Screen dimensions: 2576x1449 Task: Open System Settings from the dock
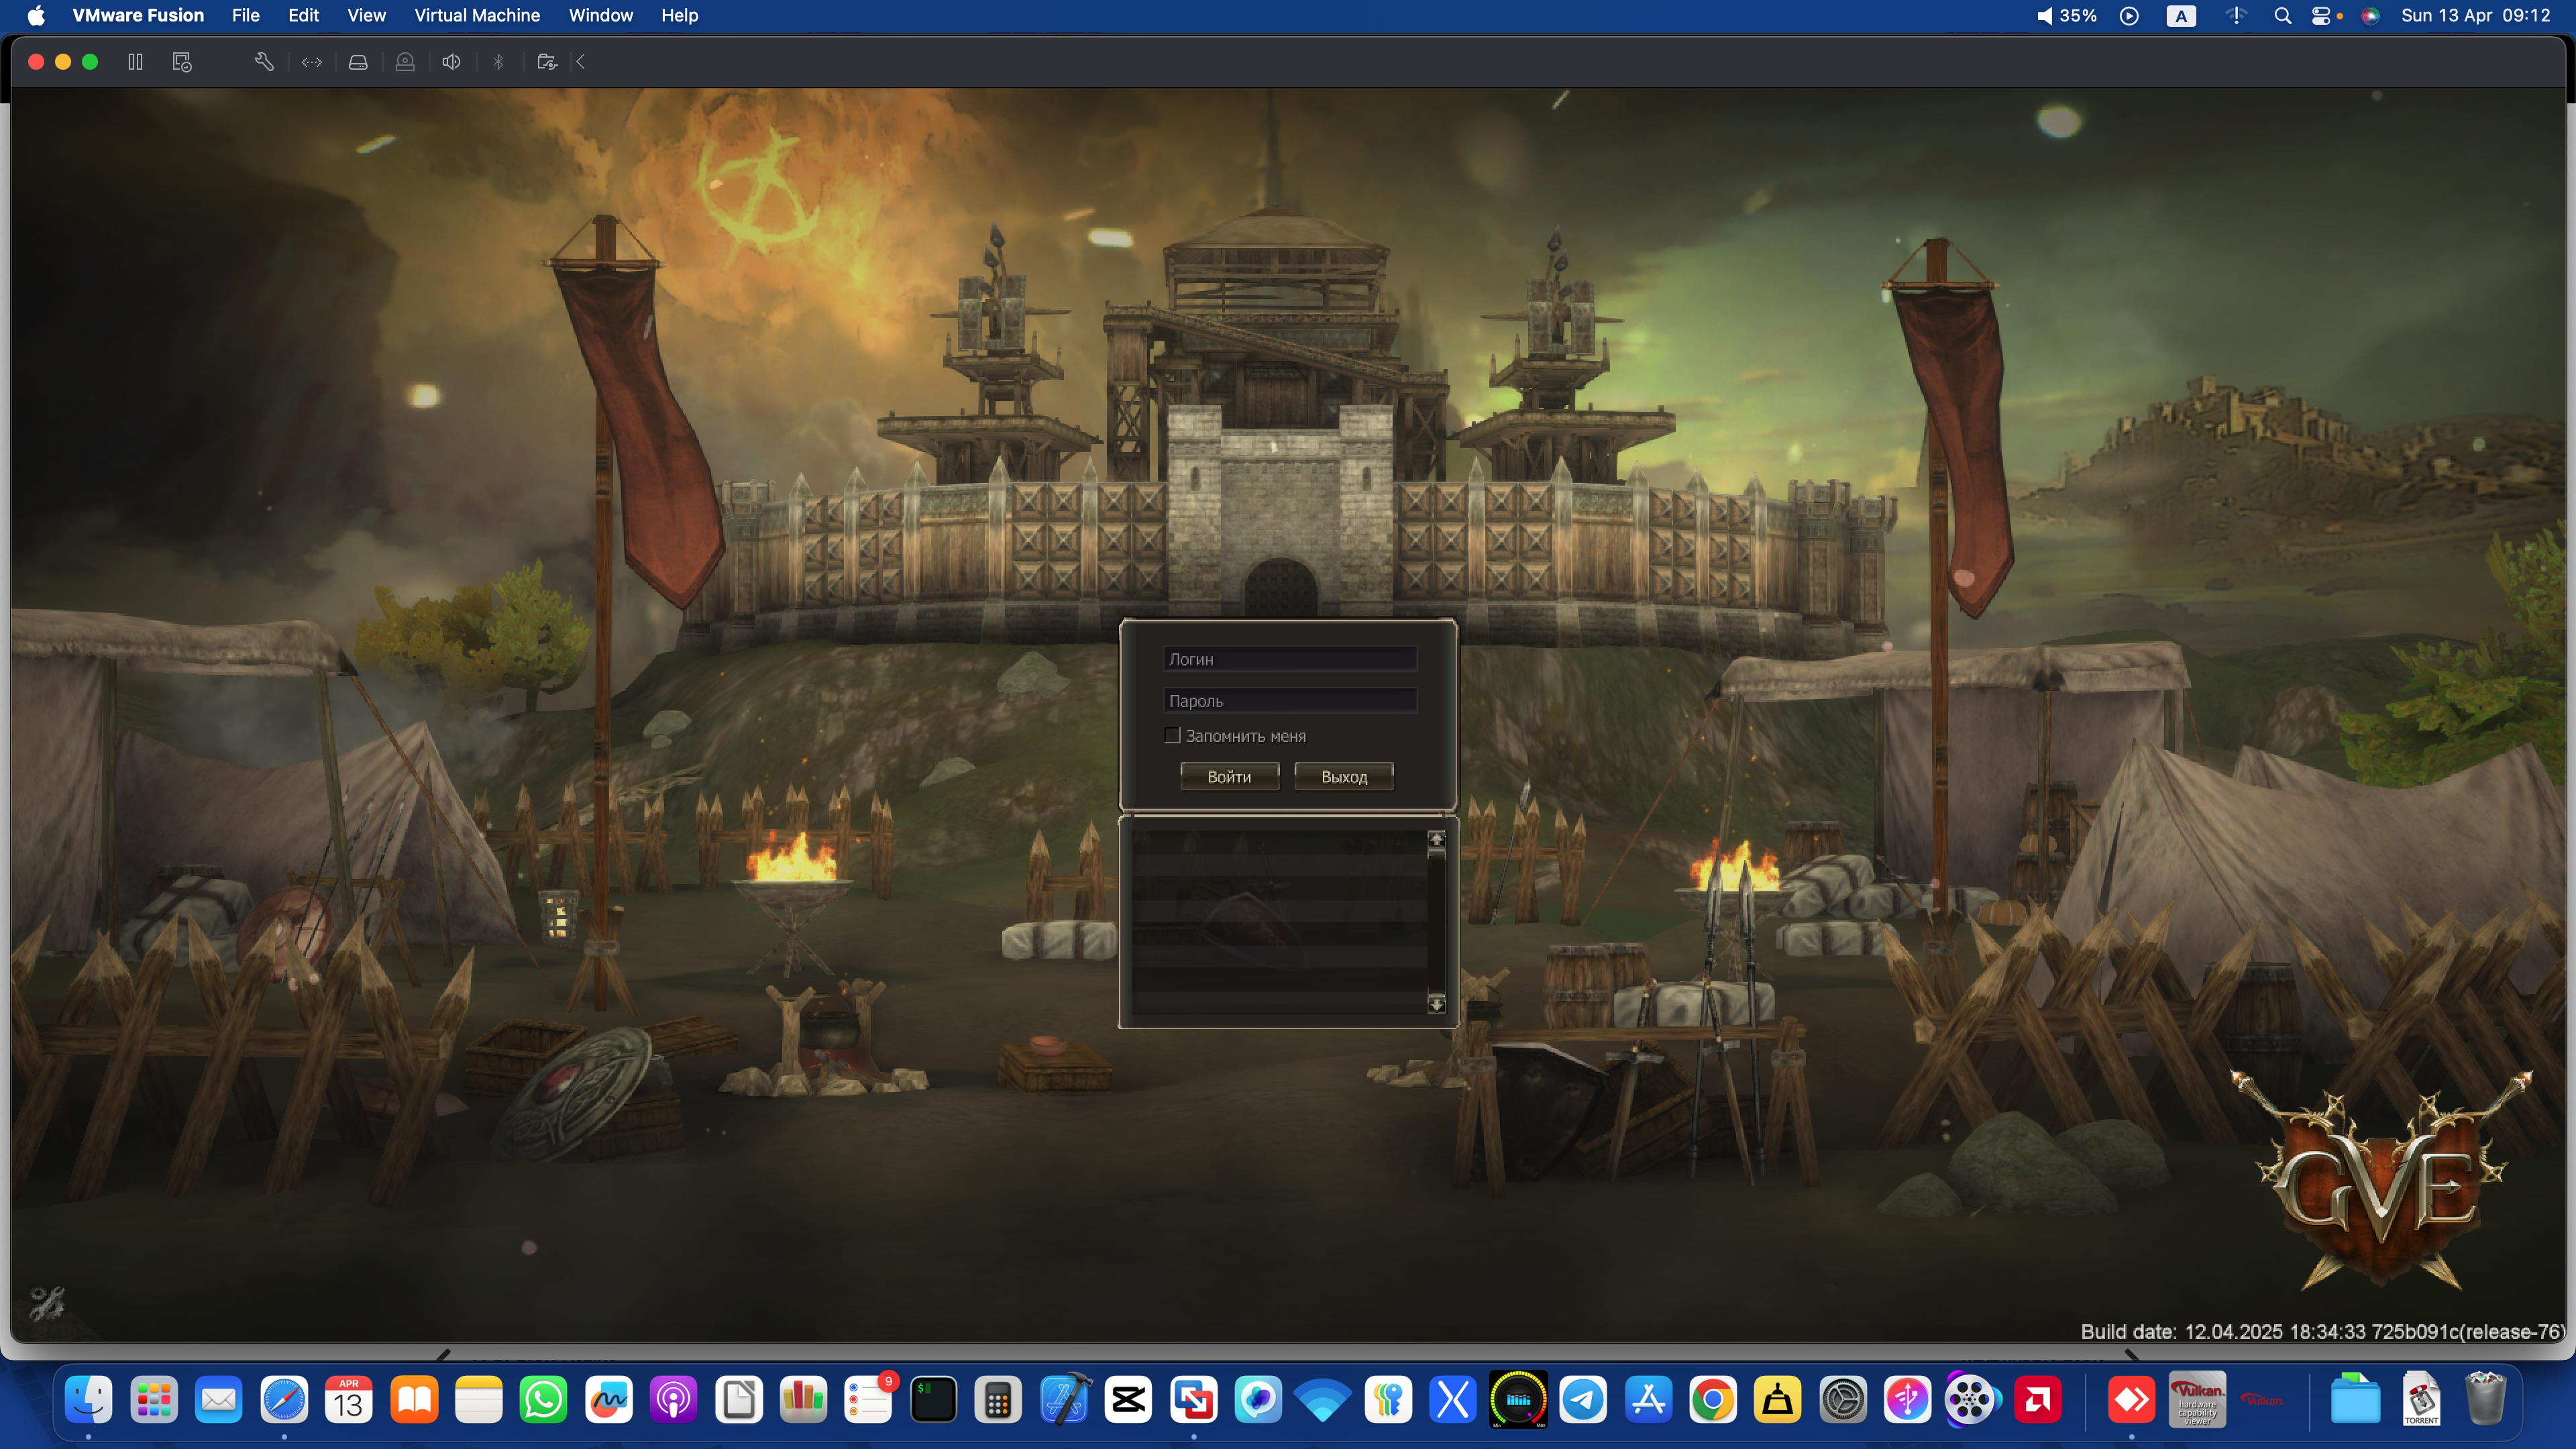click(x=1843, y=1399)
